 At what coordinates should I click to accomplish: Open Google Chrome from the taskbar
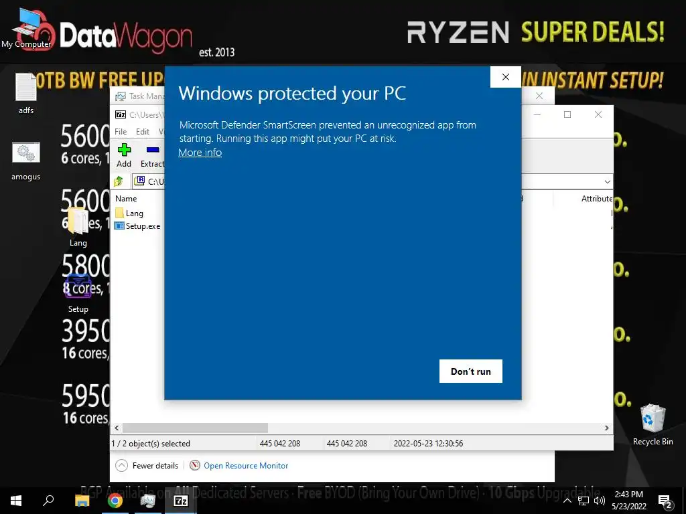click(x=115, y=500)
